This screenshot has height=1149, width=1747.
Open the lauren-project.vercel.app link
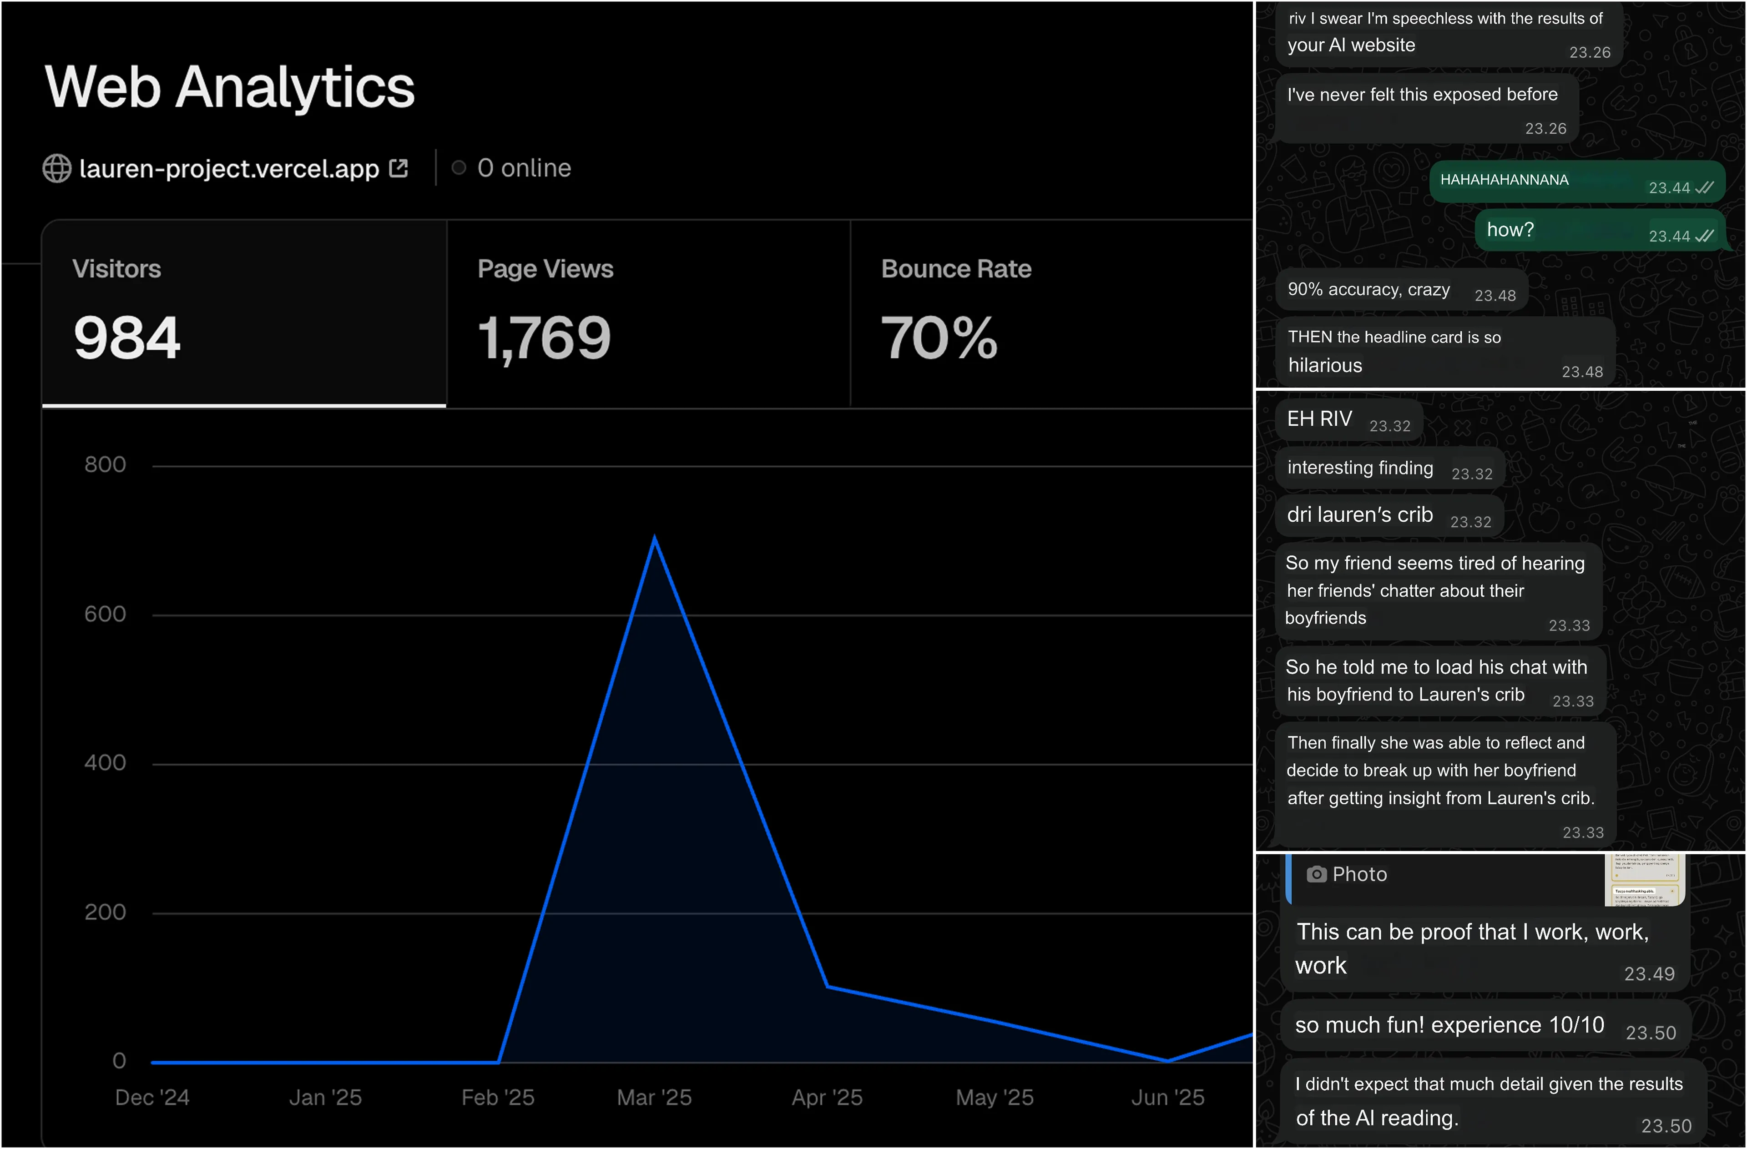pos(229,169)
